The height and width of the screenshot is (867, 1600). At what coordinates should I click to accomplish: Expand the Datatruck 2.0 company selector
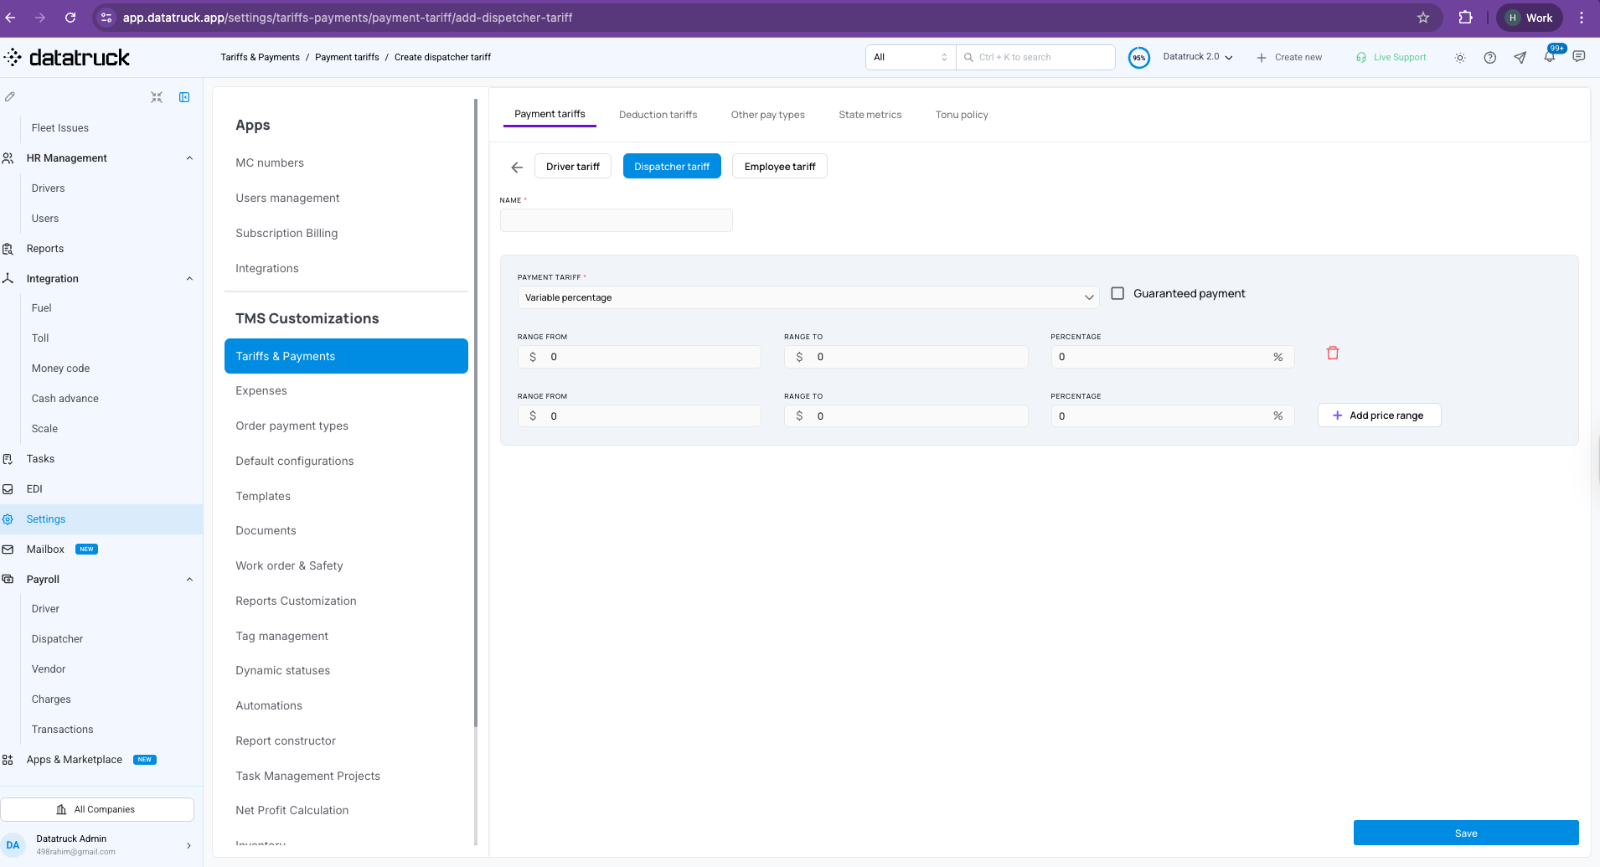pos(1198,57)
